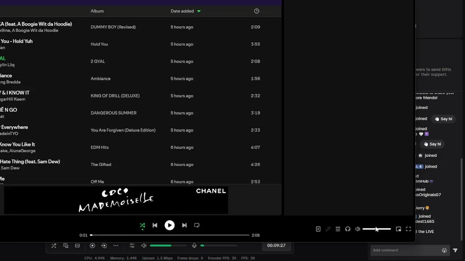Send the comment with arrow icon

455,250
